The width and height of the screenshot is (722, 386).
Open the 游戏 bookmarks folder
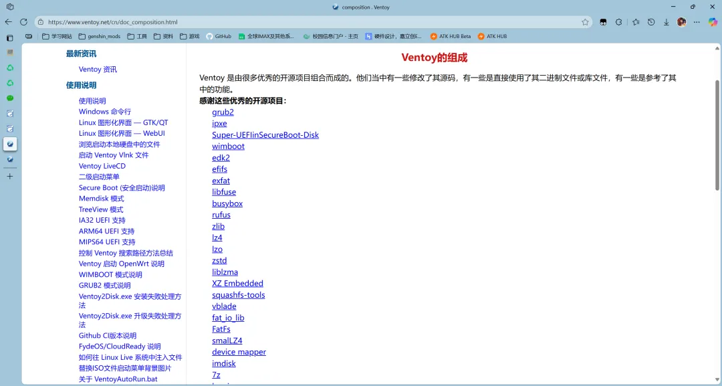(190, 36)
